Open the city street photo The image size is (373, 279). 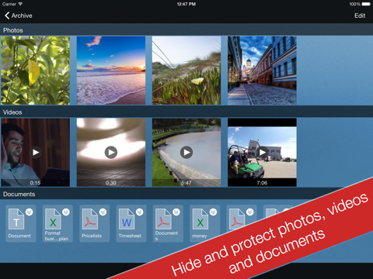[262, 71]
